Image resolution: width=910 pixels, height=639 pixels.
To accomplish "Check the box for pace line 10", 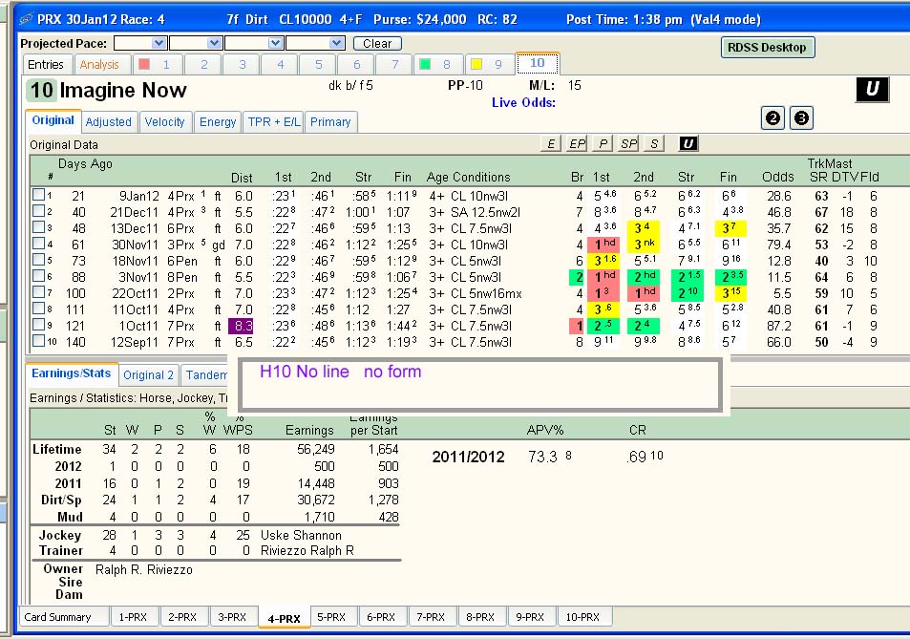I will pos(39,341).
